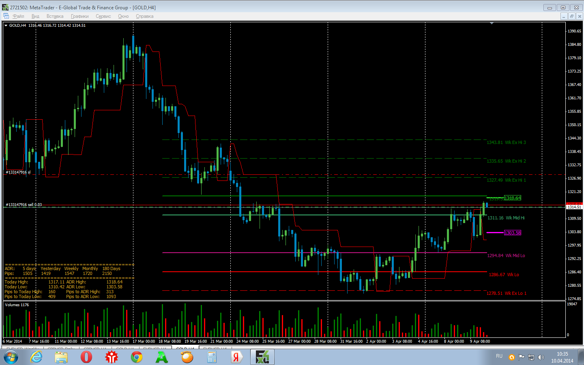Minimize the inner GOLD,H4 chart window

[x=564, y=16]
